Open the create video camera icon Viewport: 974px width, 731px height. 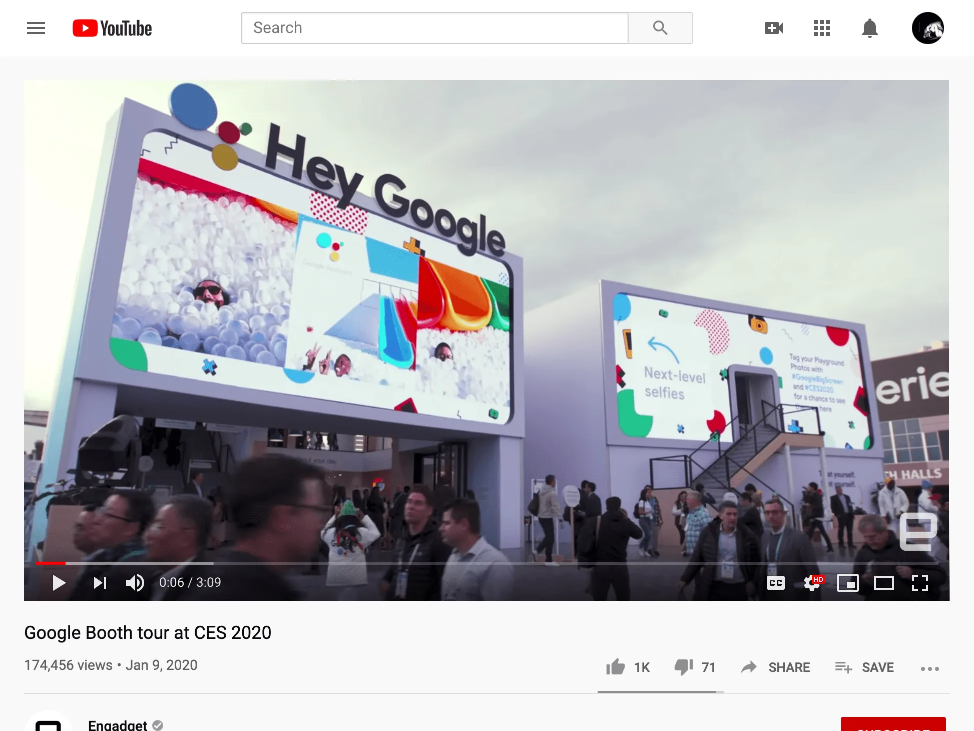(x=774, y=28)
